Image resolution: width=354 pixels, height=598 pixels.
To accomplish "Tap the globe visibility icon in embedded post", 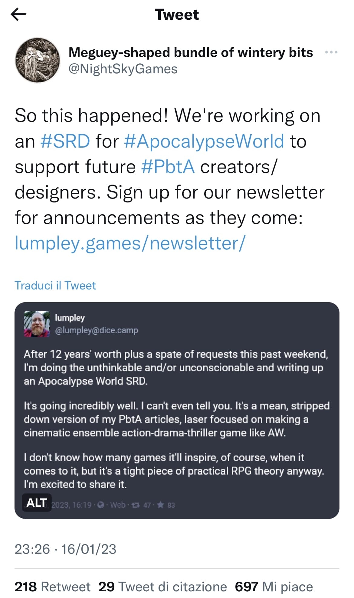I will click(101, 505).
